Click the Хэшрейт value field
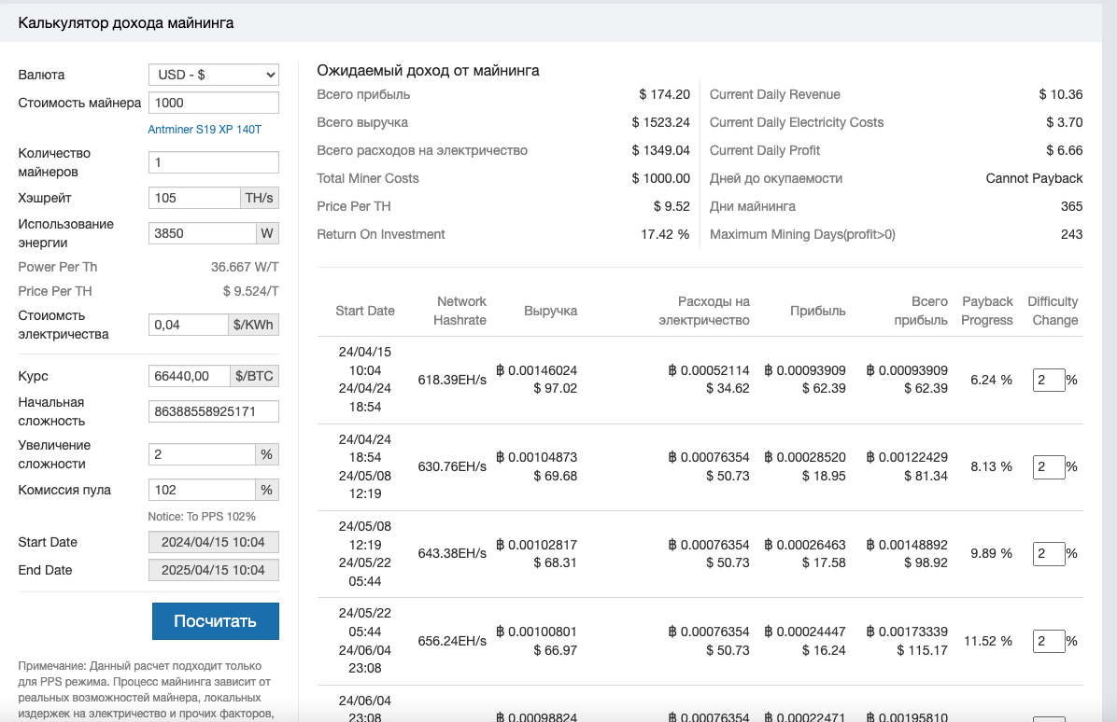The image size is (1117, 722). pos(194,198)
